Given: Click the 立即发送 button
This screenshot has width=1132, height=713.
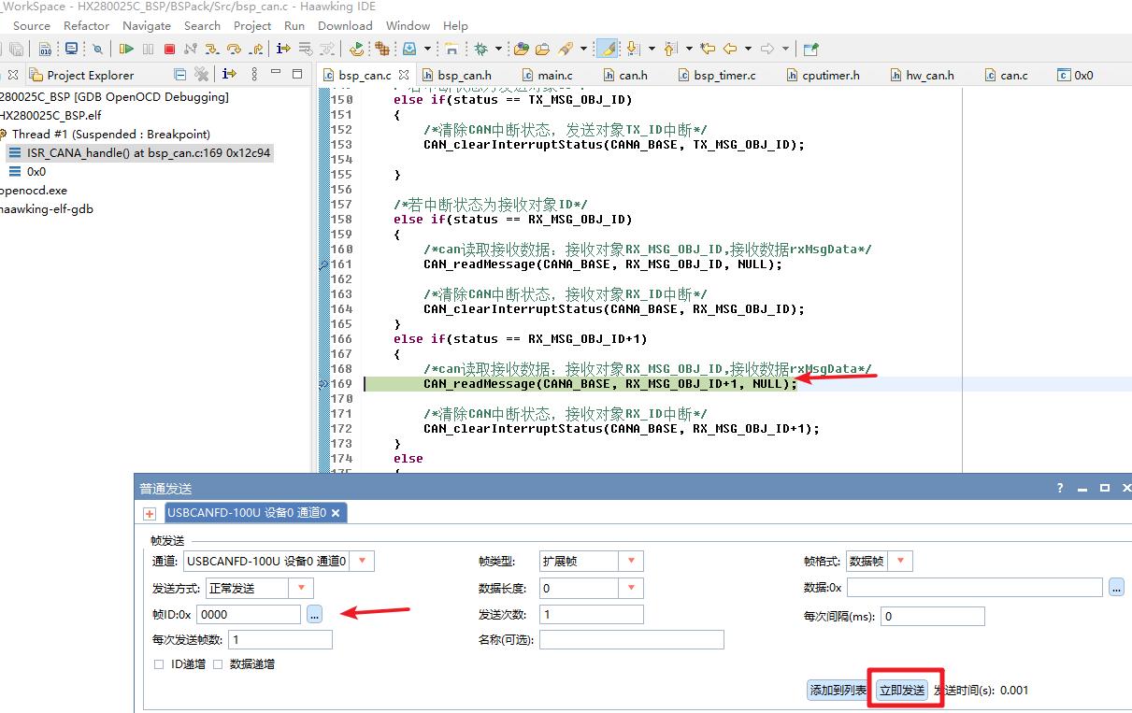Looking at the screenshot, I should click(x=902, y=691).
